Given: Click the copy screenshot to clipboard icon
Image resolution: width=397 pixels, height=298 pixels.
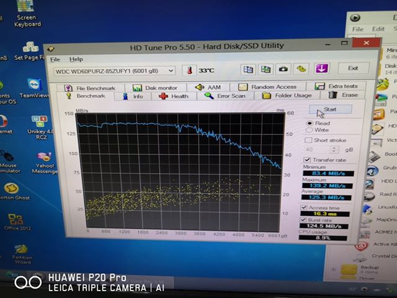Looking at the screenshot, I should point(266,69).
